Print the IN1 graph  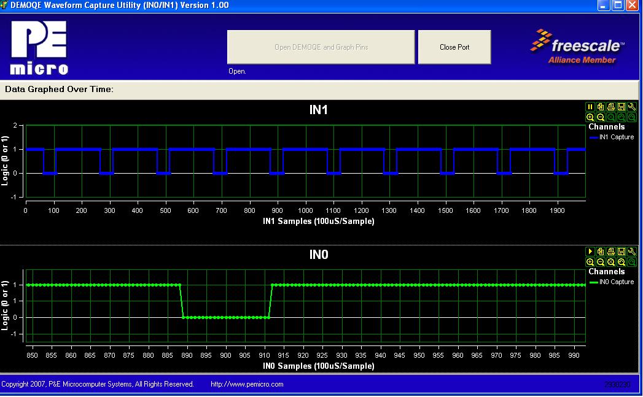pyautogui.click(x=611, y=107)
